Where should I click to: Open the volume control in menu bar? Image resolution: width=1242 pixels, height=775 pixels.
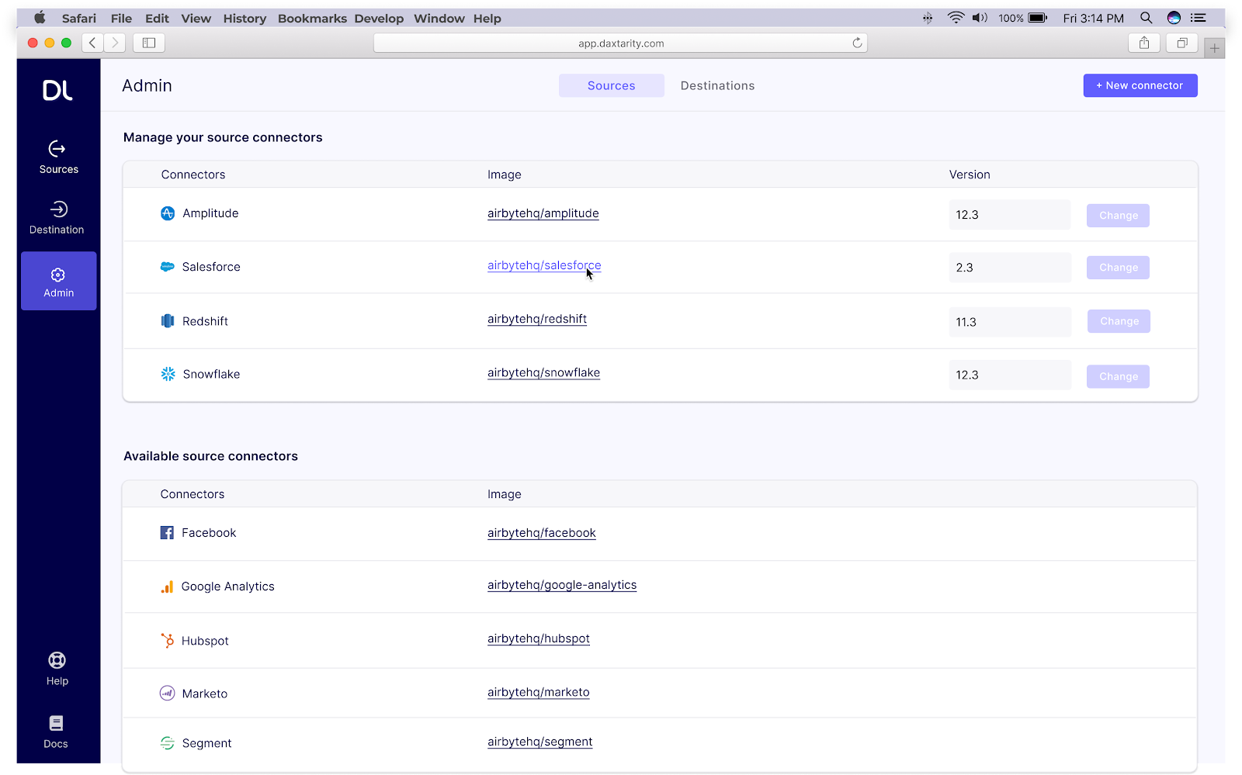coord(980,18)
